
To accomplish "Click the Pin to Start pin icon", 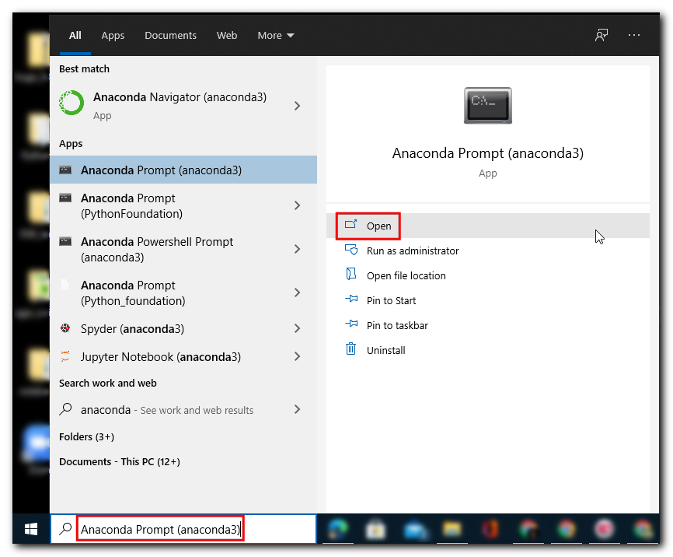I will tap(351, 299).
